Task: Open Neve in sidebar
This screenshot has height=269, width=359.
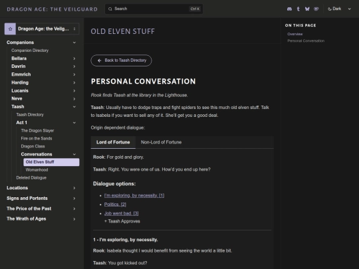Action: [17, 99]
